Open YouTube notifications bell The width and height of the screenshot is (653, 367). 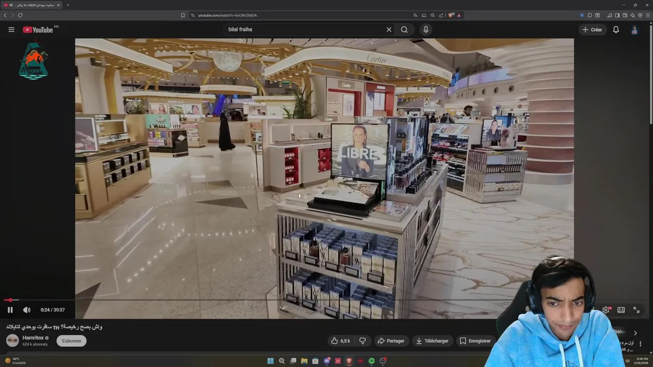pos(616,30)
